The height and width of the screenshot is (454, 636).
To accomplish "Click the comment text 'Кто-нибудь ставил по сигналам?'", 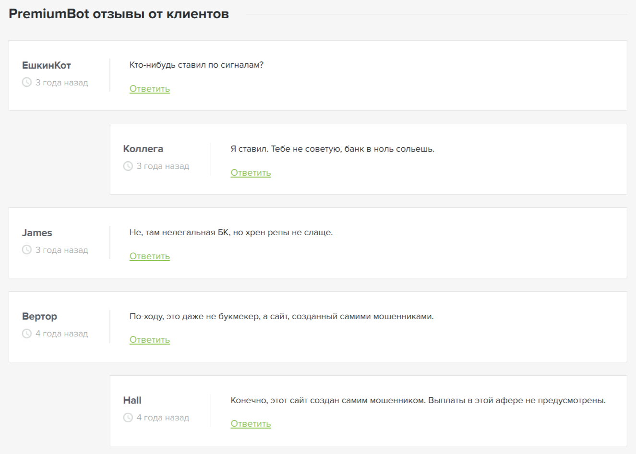I will (x=196, y=65).
